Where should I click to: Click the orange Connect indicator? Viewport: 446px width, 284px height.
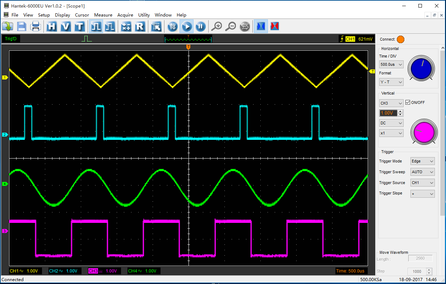click(x=400, y=40)
